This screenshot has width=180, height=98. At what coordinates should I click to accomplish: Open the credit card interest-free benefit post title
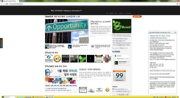pos(90,69)
